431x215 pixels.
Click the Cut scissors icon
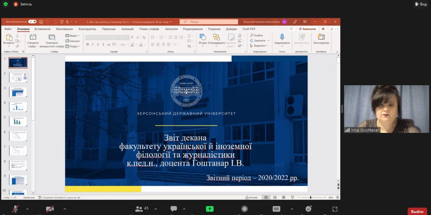pos(17,36)
